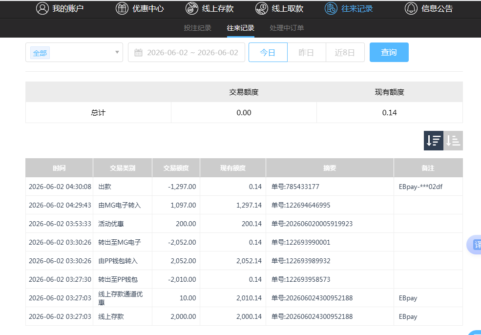Click amount -2,052.00
This screenshot has height=335, width=481.
(182, 242)
